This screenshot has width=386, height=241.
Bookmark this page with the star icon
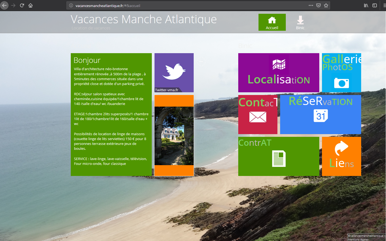326,5
